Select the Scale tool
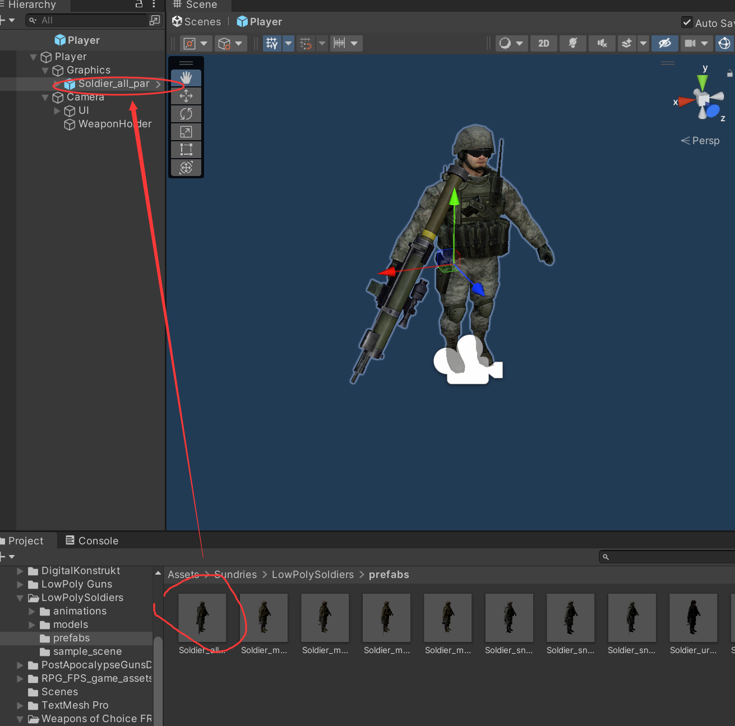Screen dimensions: 735x726 (186, 132)
